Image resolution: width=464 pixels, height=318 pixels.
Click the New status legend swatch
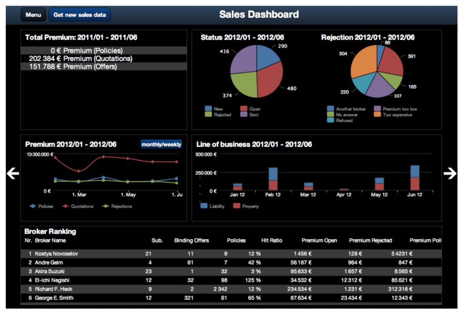208,109
